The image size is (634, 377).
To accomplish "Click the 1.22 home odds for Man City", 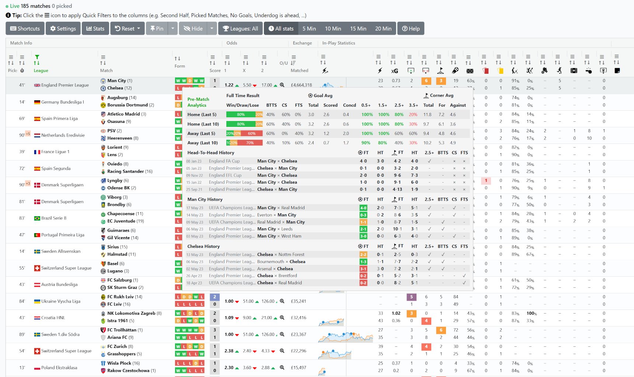I will click(x=229, y=85).
